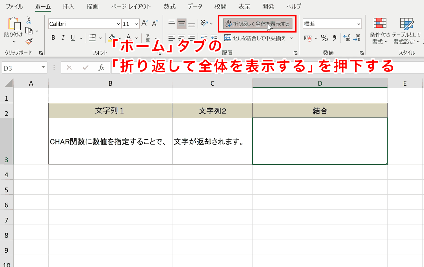This screenshot has height=267, width=424.
Task: Open テーブルとして書式設定 menu
Action: tap(406, 31)
